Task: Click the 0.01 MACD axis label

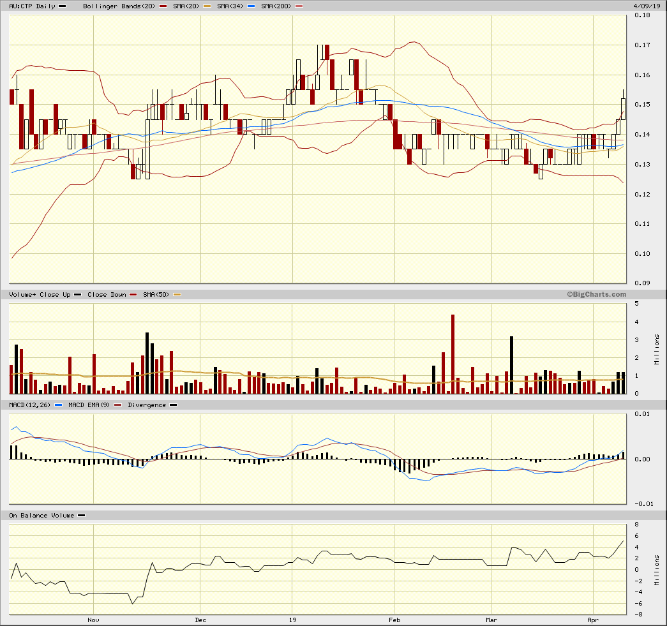Action: click(642, 414)
